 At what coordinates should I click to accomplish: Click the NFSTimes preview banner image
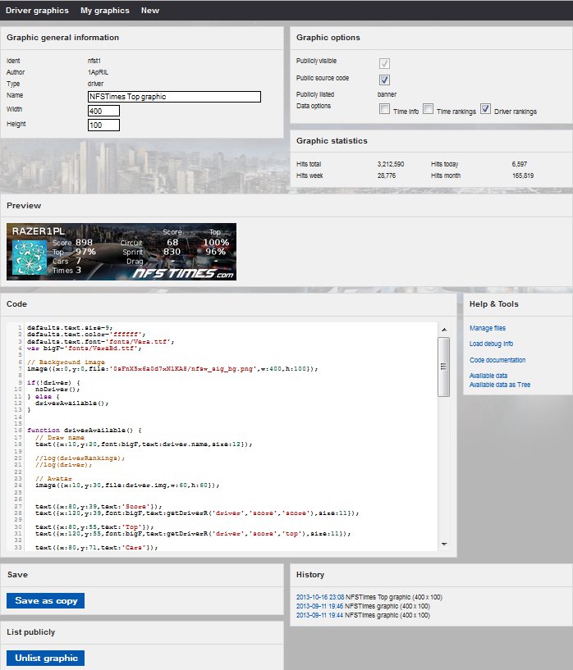(x=121, y=252)
